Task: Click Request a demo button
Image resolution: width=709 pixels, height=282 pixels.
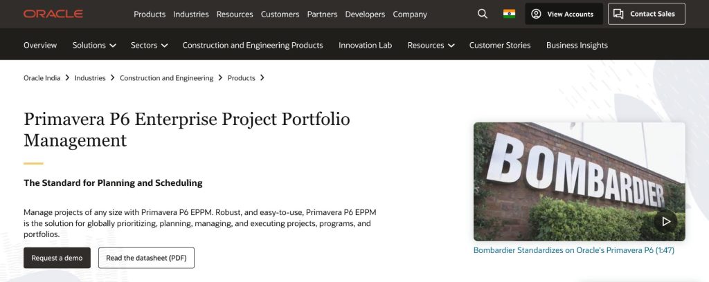Action: [57, 258]
